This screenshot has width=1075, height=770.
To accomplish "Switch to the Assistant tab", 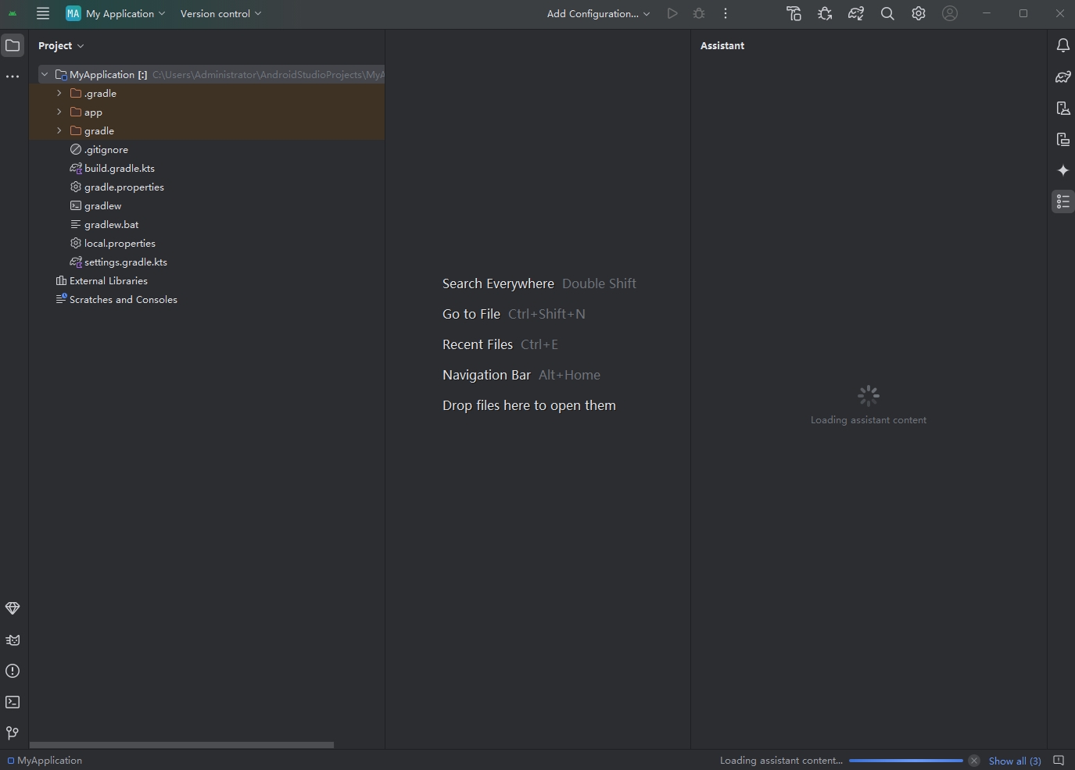I will tap(721, 45).
